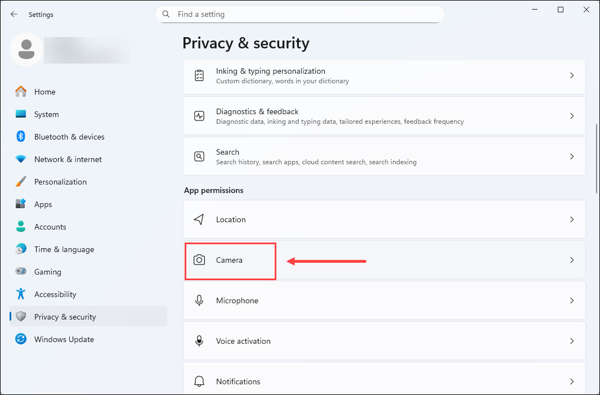Click the vertical scrollbar thumb
Viewport: 600px width, 395px height.
(597, 158)
